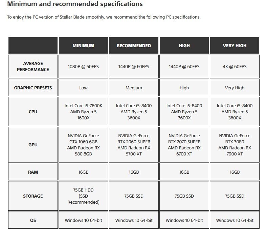The height and width of the screenshot is (233, 266).
Task: Click the STORAGE row label
Action: (33, 196)
